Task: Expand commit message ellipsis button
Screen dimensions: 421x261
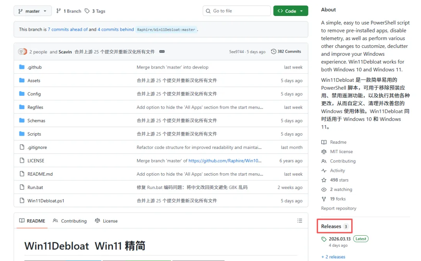Action: [x=162, y=51]
